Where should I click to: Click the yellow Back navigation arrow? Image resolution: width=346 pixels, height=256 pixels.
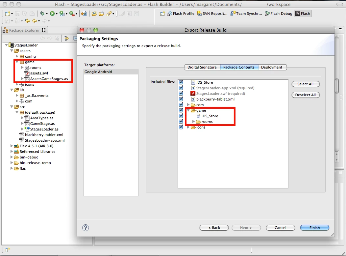35,21
